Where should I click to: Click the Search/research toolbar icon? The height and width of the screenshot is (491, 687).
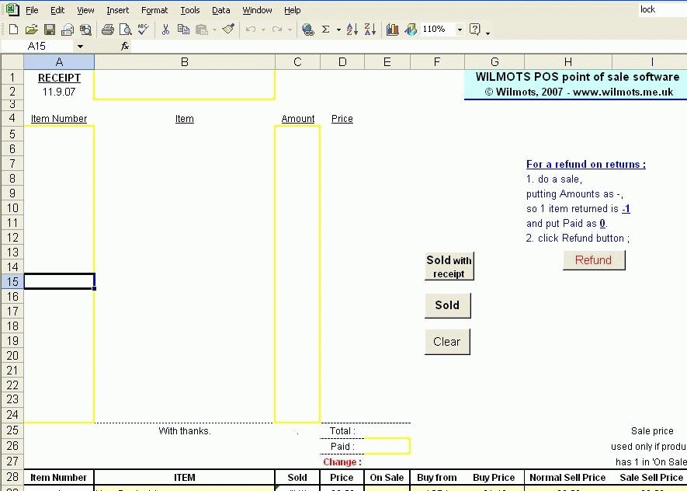tap(85, 30)
